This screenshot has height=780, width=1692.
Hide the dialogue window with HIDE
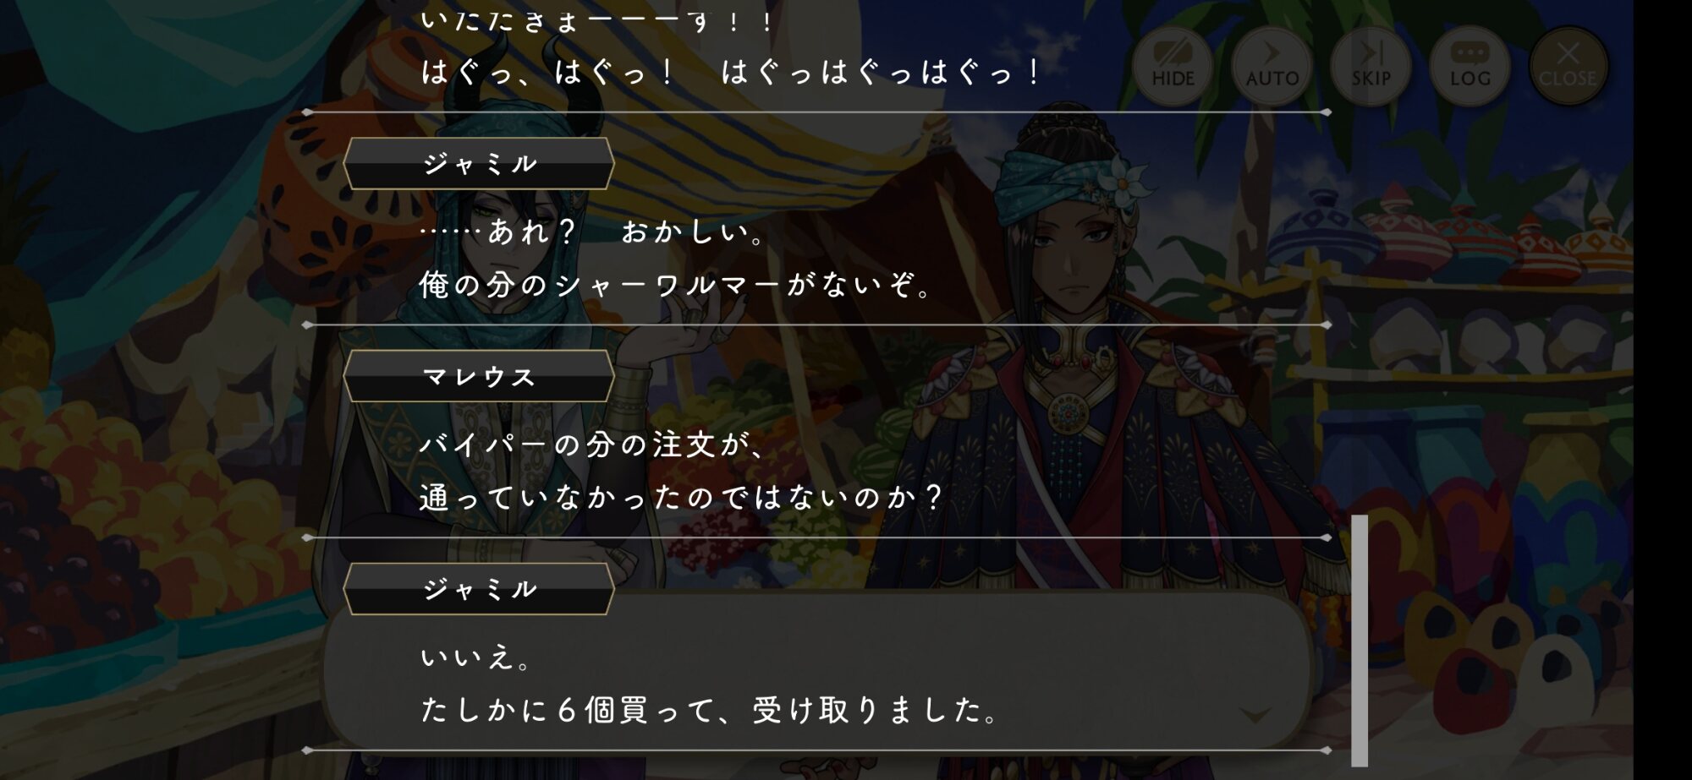[x=1173, y=66]
